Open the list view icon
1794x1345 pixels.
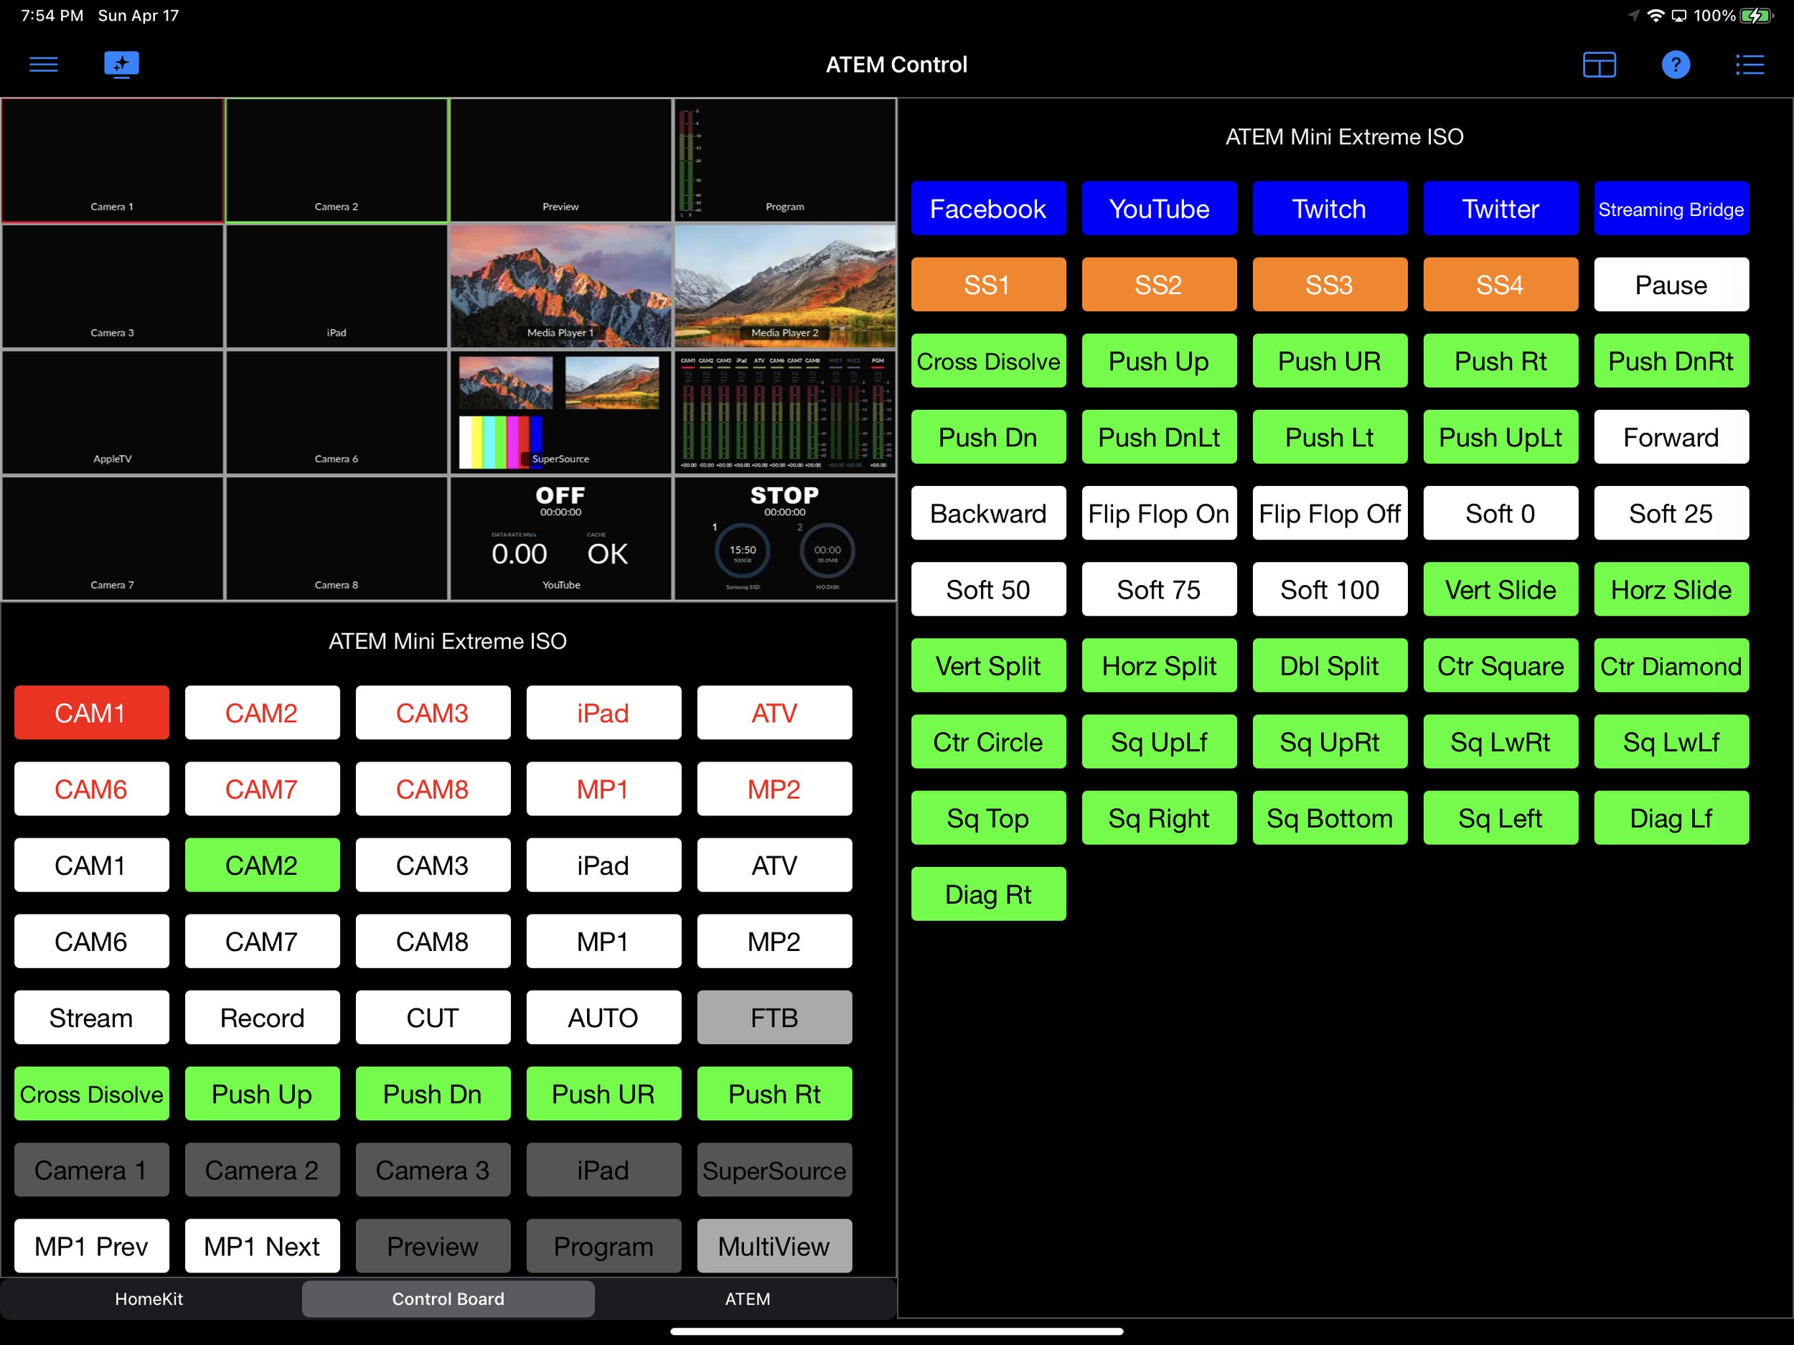pos(1750,64)
